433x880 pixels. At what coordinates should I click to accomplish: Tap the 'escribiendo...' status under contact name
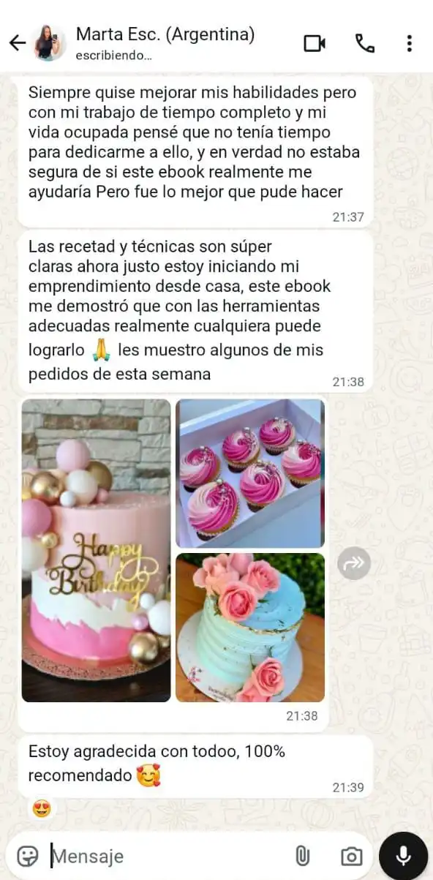tap(114, 55)
